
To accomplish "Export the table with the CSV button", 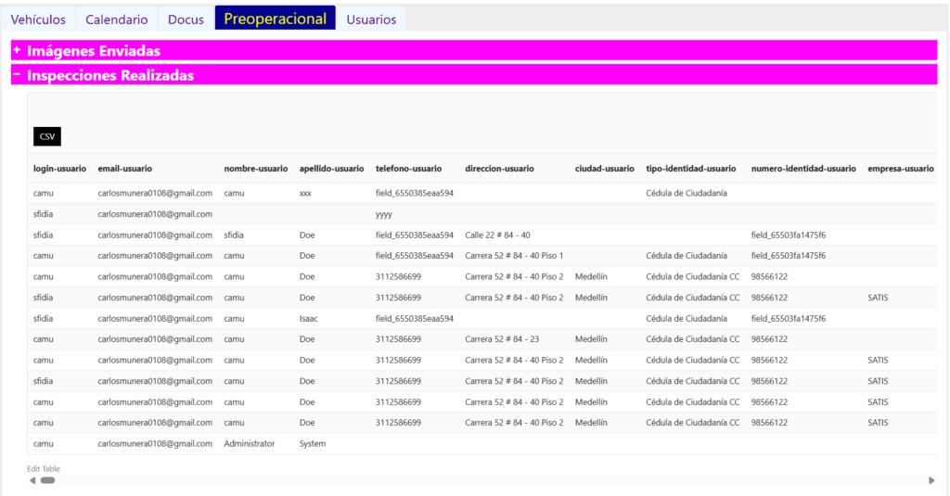I will [47, 136].
